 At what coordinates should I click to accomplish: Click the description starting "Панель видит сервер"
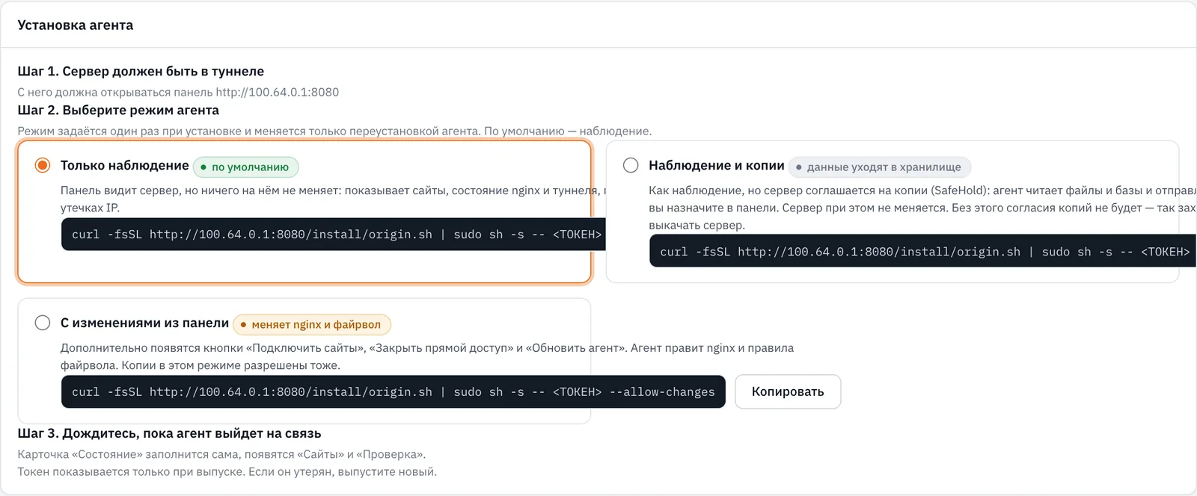coord(334,199)
